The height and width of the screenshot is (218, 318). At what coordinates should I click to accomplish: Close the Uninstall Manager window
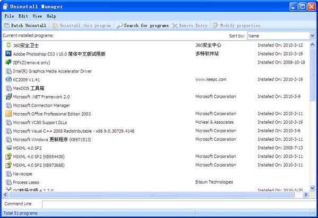pyautogui.click(x=312, y=6)
